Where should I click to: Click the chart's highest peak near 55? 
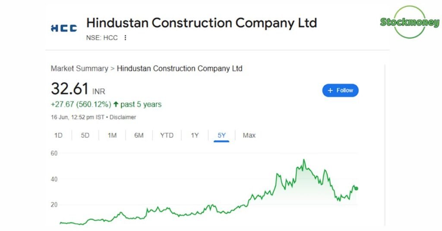[x=304, y=160]
